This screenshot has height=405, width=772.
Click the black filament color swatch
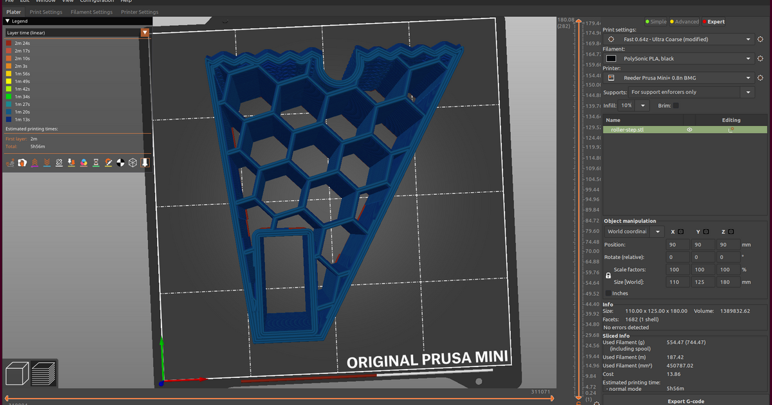[x=611, y=59]
